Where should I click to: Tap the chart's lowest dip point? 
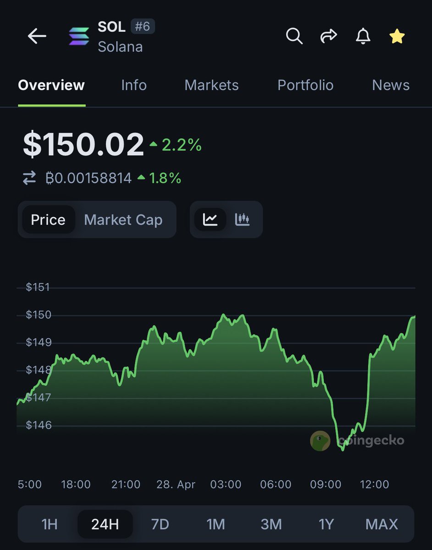pyautogui.click(x=343, y=450)
